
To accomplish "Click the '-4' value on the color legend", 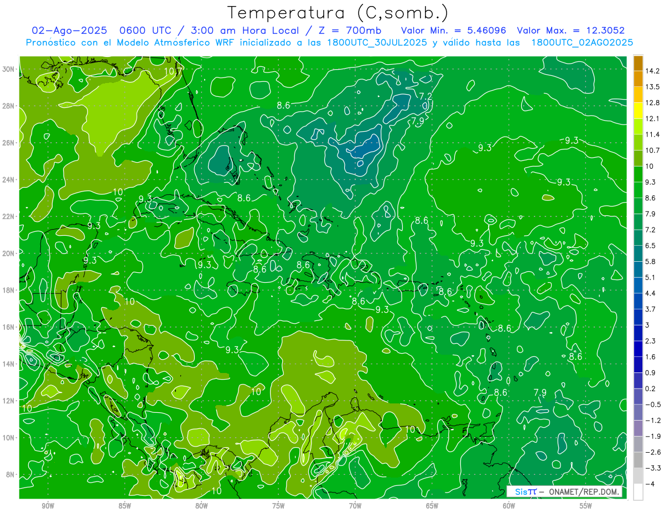I will (649, 484).
